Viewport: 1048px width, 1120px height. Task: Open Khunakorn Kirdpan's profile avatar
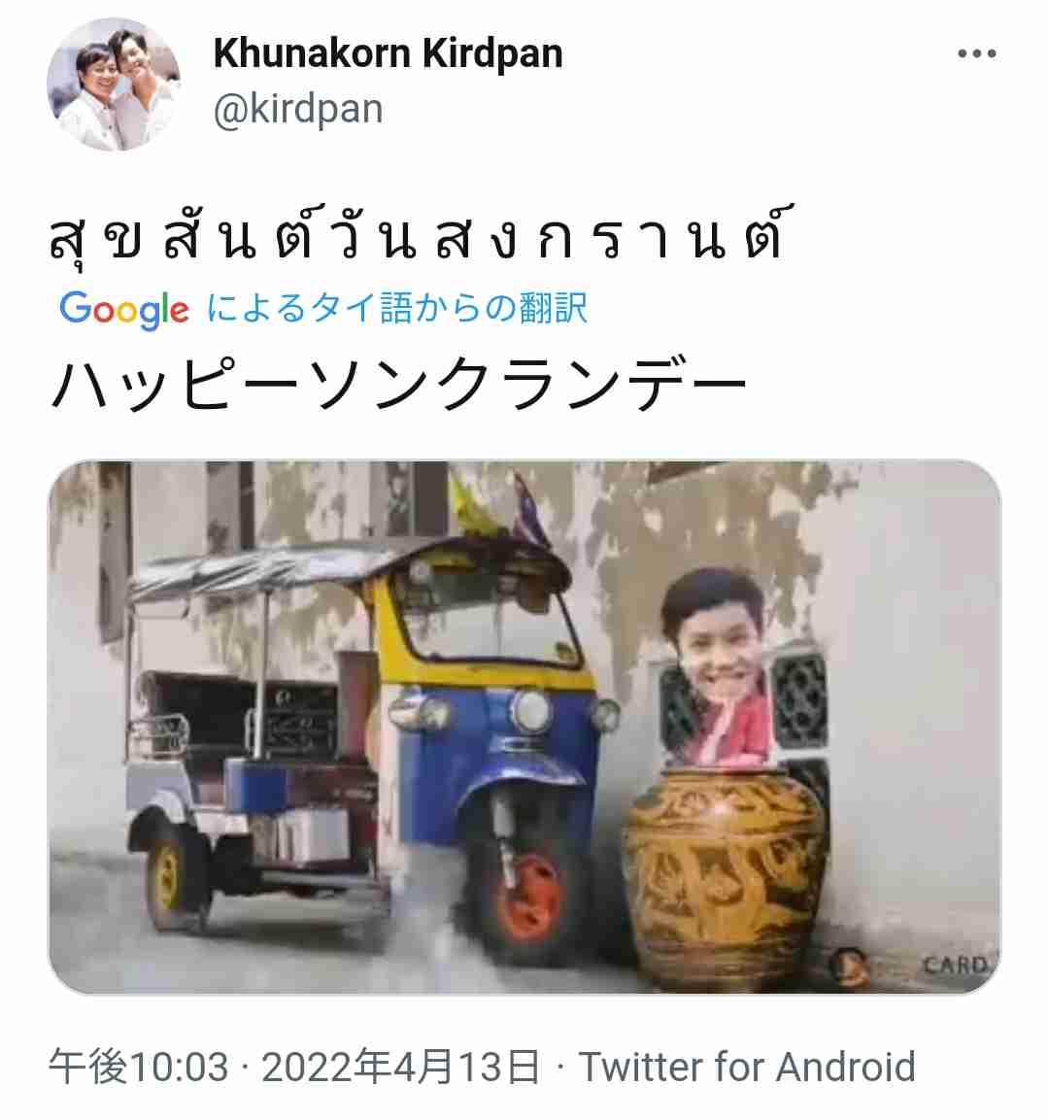[115, 85]
